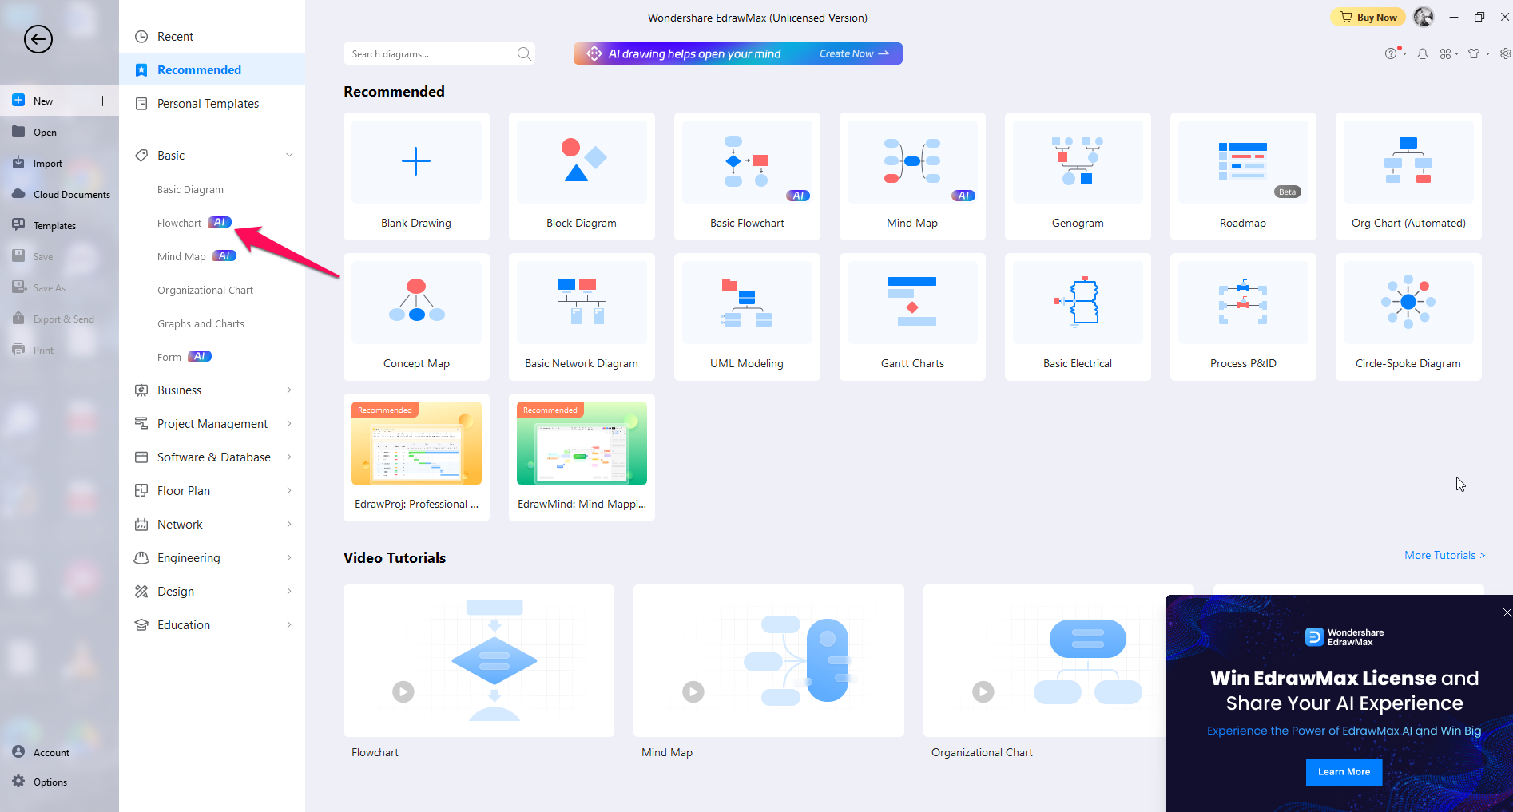Viewport: 1513px width, 812px height.
Task: Open the Gantt Charts template
Action: 912,317
